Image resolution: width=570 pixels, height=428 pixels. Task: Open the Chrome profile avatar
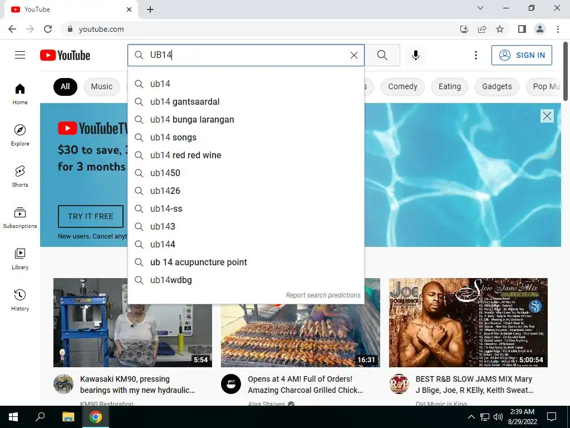pos(540,29)
